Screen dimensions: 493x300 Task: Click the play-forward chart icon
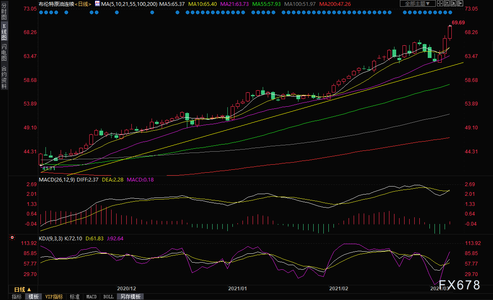pyautogui.click(x=453, y=4)
